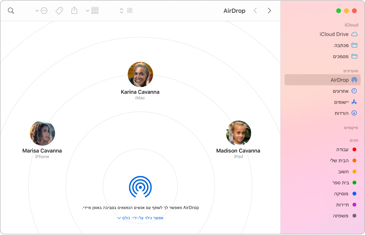This screenshot has width=365, height=235.
Task: Open the 'אפשר גילוי על-ידי: כולם' discovery dropdown
Action: point(140,218)
